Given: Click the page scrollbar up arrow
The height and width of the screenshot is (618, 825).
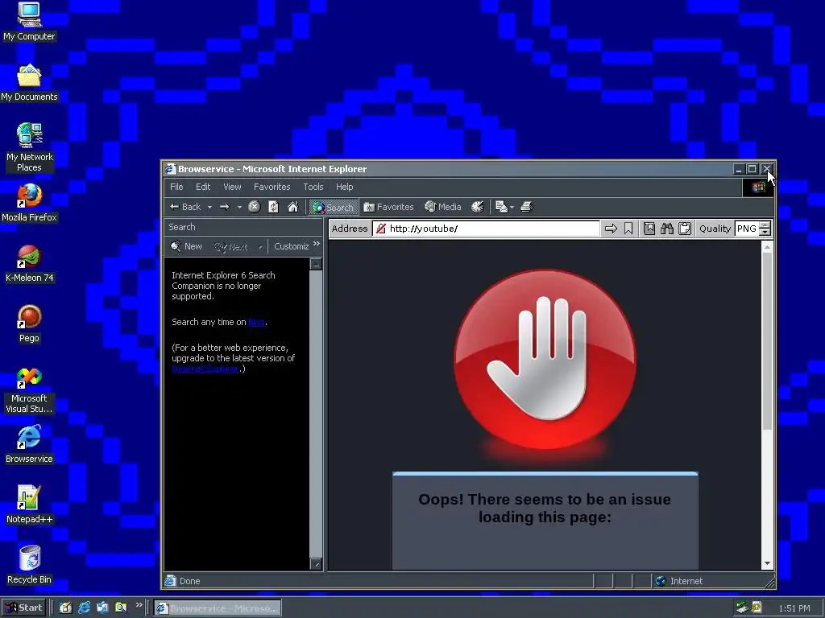Looking at the screenshot, I should click(x=767, y=247).
